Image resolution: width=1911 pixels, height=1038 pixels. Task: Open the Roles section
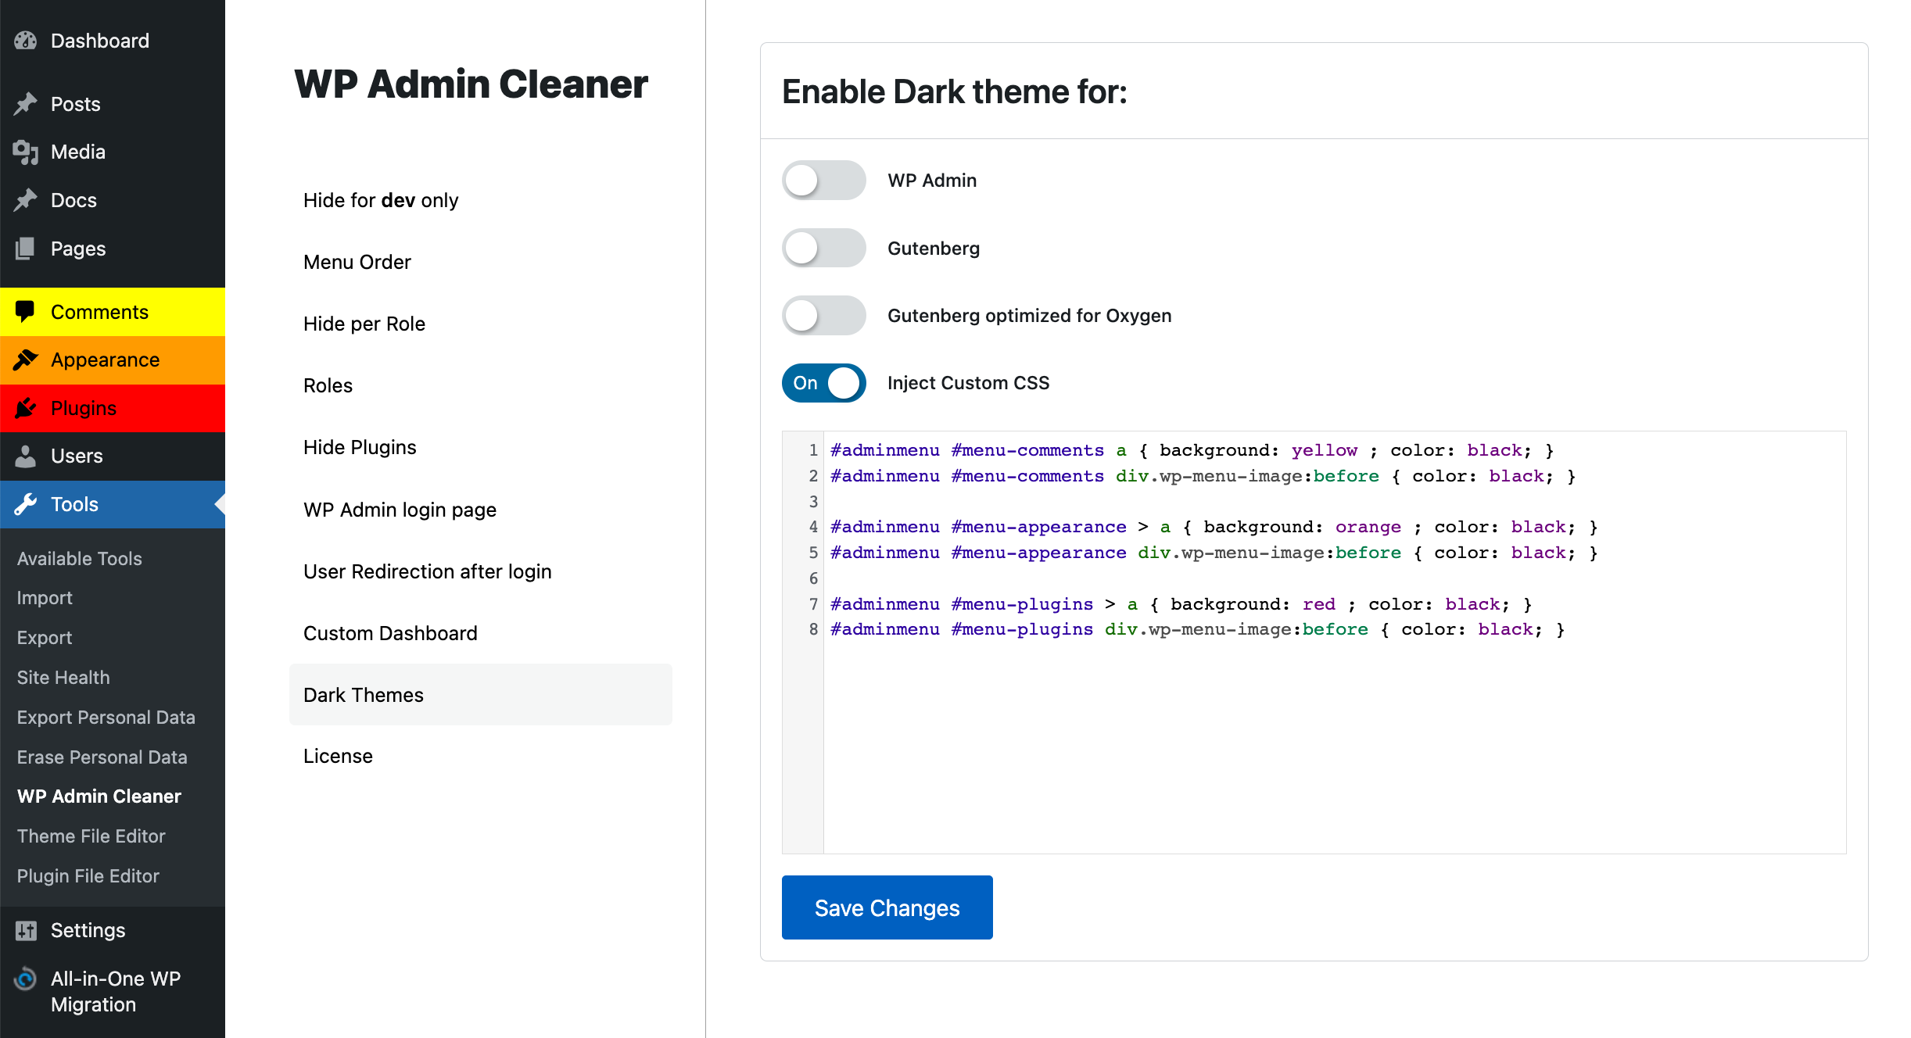pos(480,385)
